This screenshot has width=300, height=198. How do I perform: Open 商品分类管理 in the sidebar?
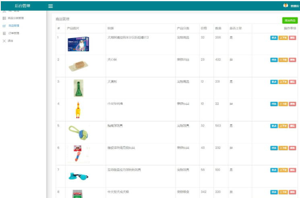pos(16,18)
